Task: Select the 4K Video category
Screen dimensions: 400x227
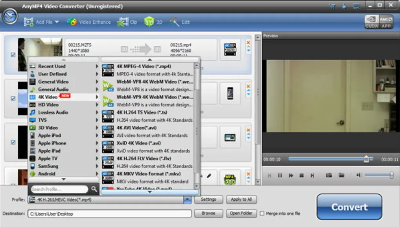Action: pos(64,97)
